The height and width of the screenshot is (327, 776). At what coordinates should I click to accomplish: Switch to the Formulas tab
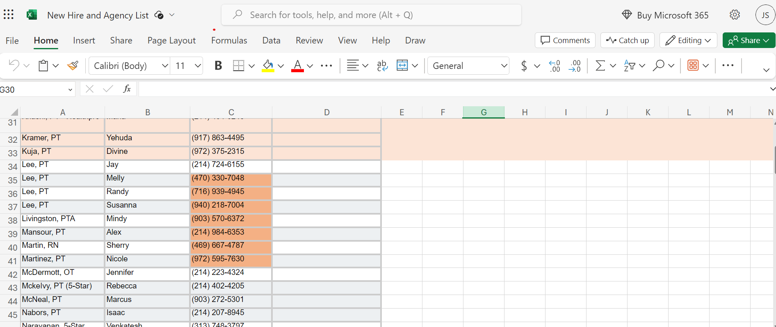(229, 40)
